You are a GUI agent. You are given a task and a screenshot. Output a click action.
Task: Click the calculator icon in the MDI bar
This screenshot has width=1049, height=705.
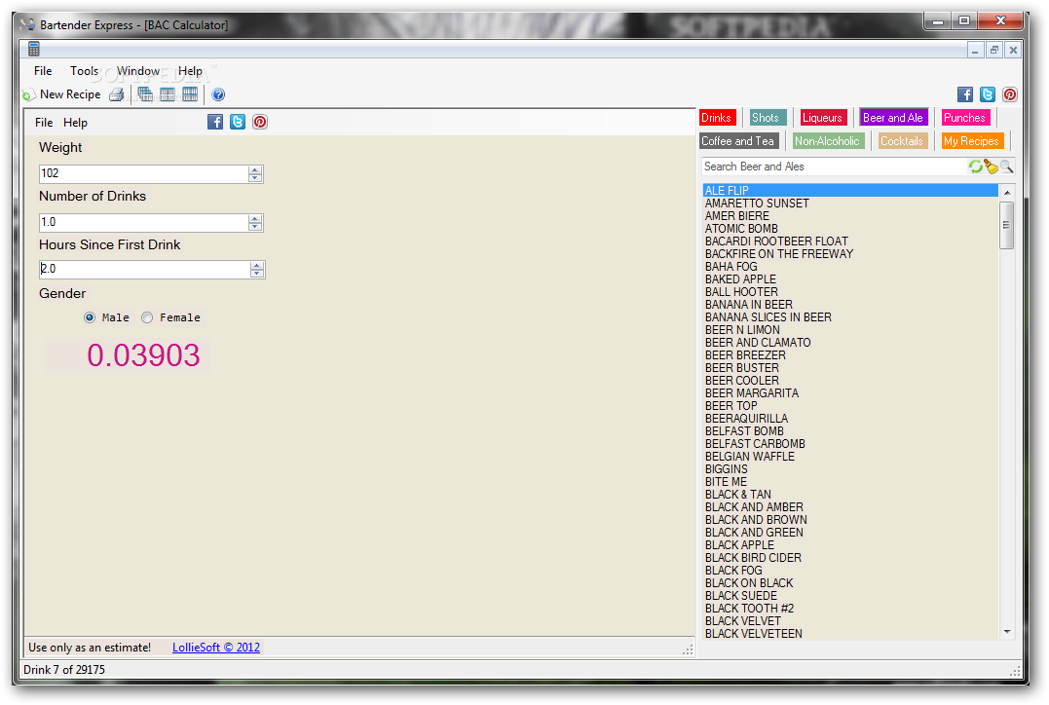pos(34,49)
